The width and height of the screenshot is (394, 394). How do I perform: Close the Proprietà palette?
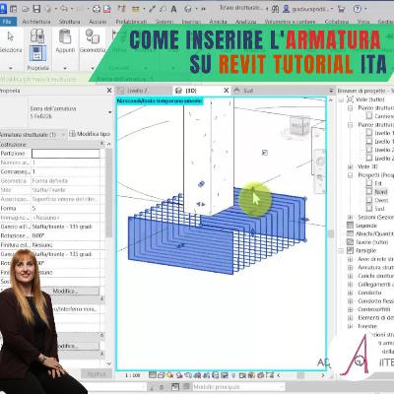tap(109, 91)
